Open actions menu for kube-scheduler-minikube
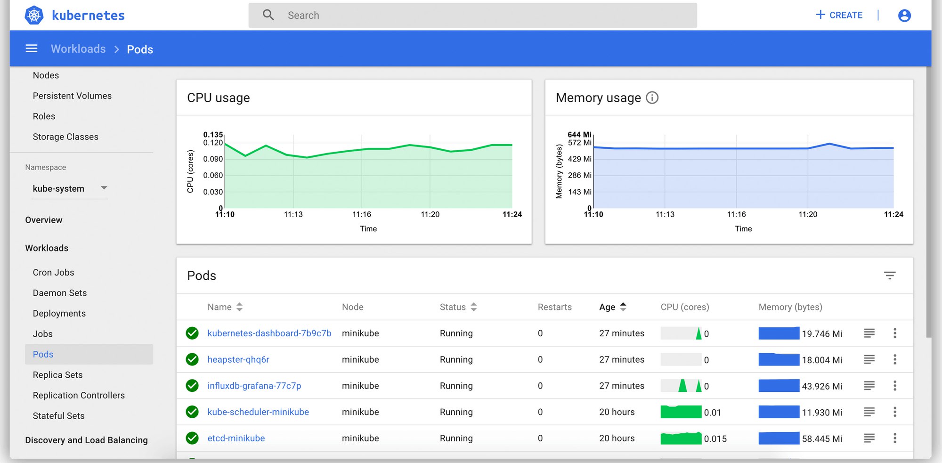The image size is (942, 463). [x=895, y=412]
